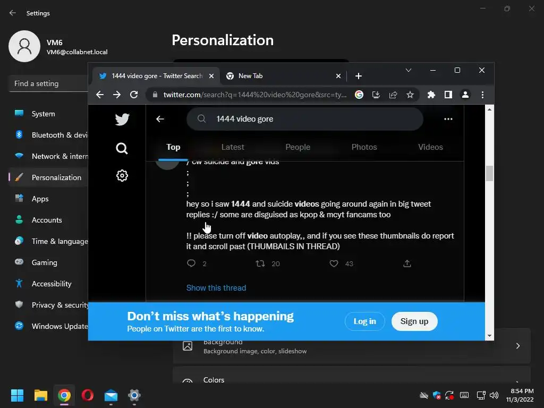Expand Background settings chevron
Image resolution: width=544 pixels, height=408 pixels.
(x=517, y=346)
